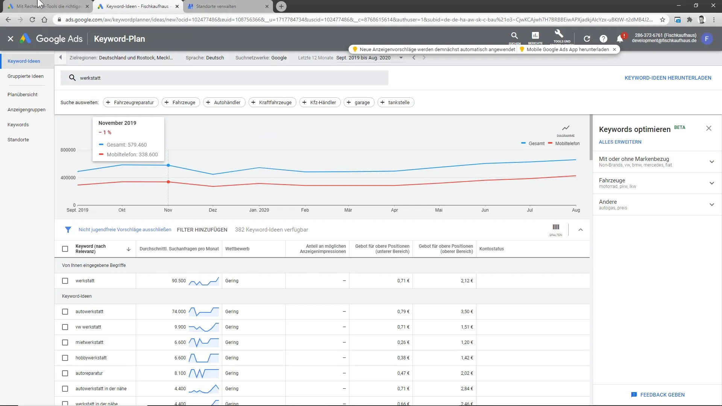
Task: Click Feedback geben button
Action: 657,395
